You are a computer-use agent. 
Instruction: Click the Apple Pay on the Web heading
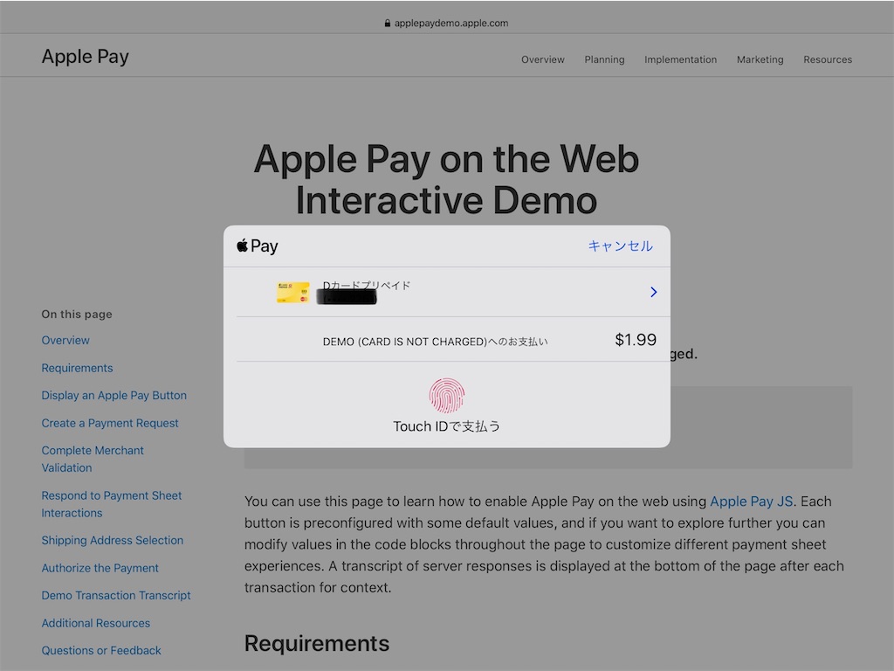tap(446, 179)
